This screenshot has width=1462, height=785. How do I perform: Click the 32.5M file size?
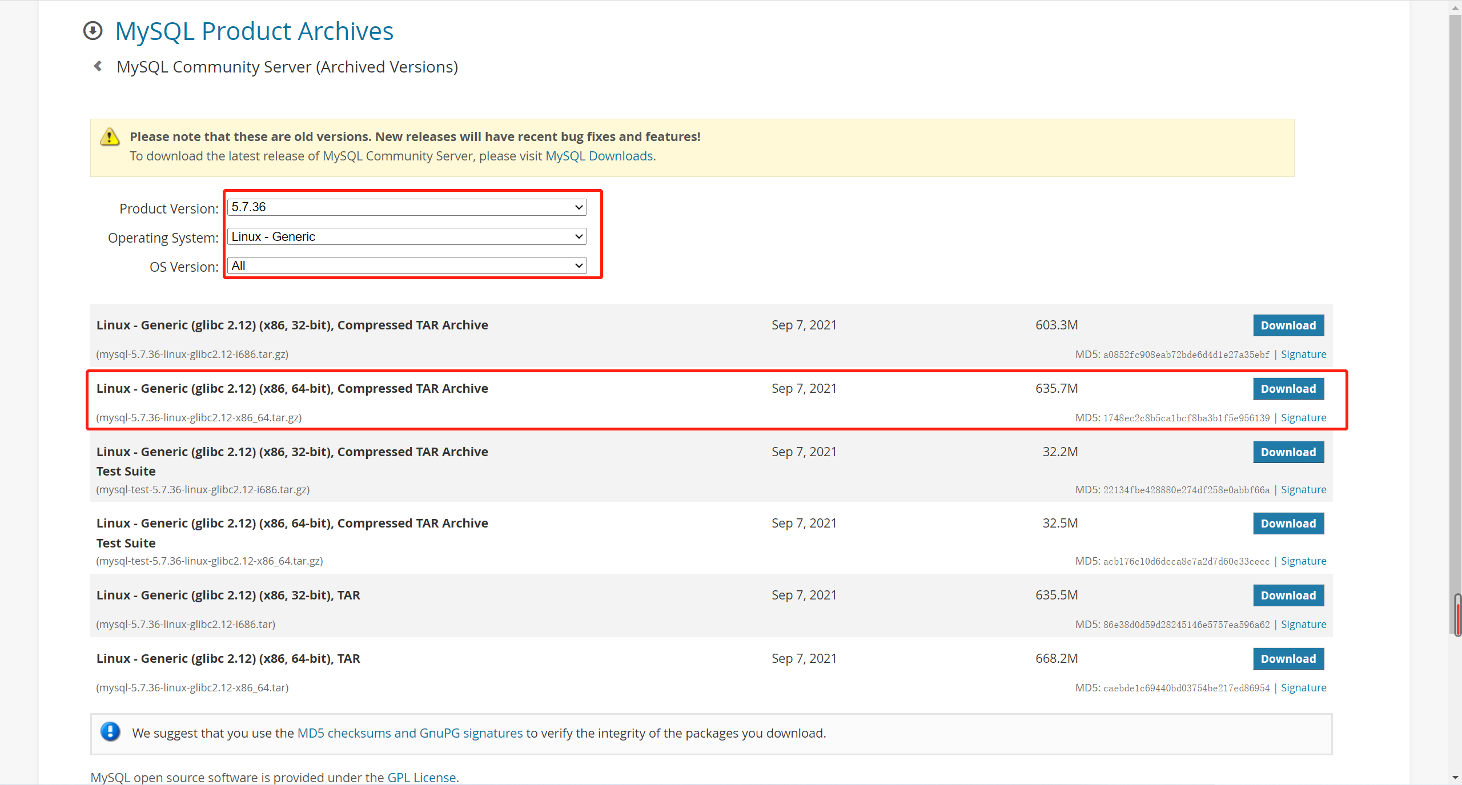(x=1060, y=524)
